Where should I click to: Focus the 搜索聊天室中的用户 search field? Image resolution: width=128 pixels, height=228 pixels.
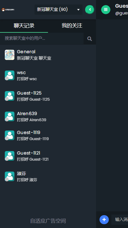(42, 38)
